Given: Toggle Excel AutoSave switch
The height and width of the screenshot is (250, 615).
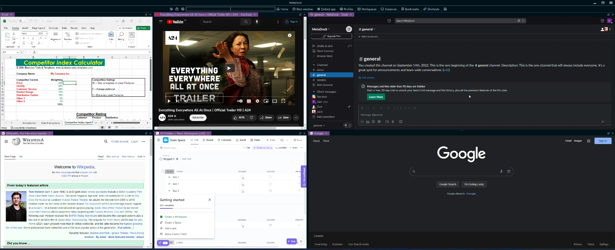Looking at the screenshot, I should [x=22, y=21].
